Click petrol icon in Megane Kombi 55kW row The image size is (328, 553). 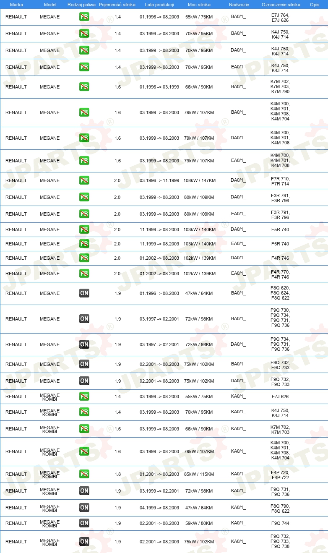(84, 396)
